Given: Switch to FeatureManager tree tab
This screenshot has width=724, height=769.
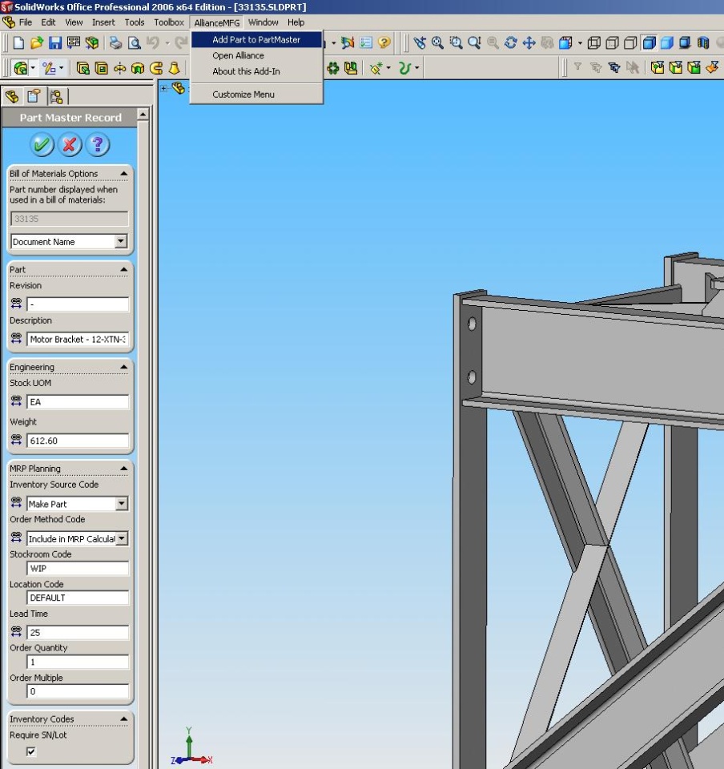Looking at the screenshot, I should coord(12,96).
